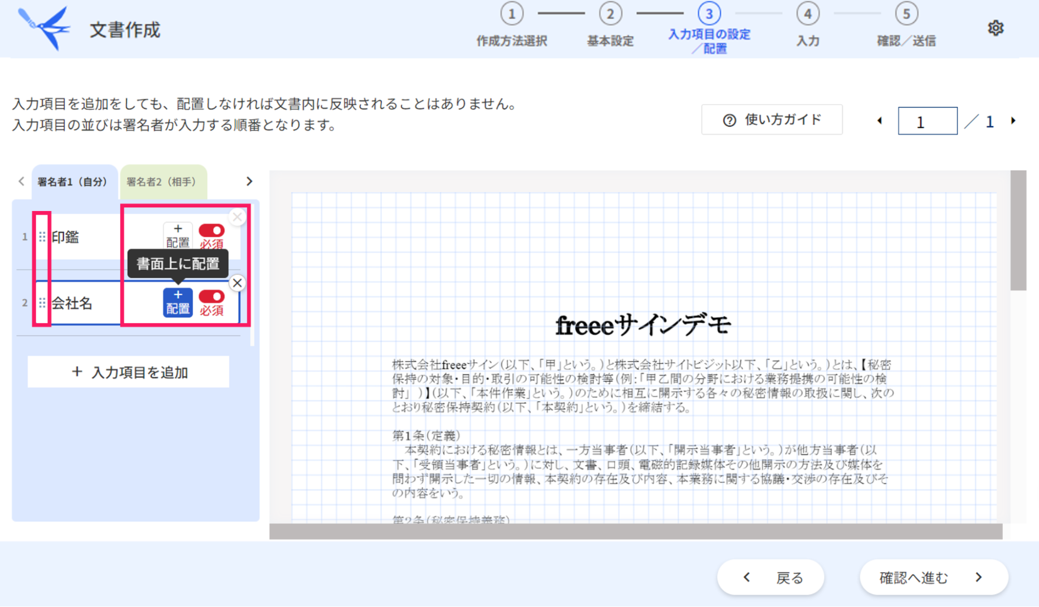This screenshot has width=1039, height=607.
Task: Switch to the 署名者2（相手） tab
Action: pos(163,182)
